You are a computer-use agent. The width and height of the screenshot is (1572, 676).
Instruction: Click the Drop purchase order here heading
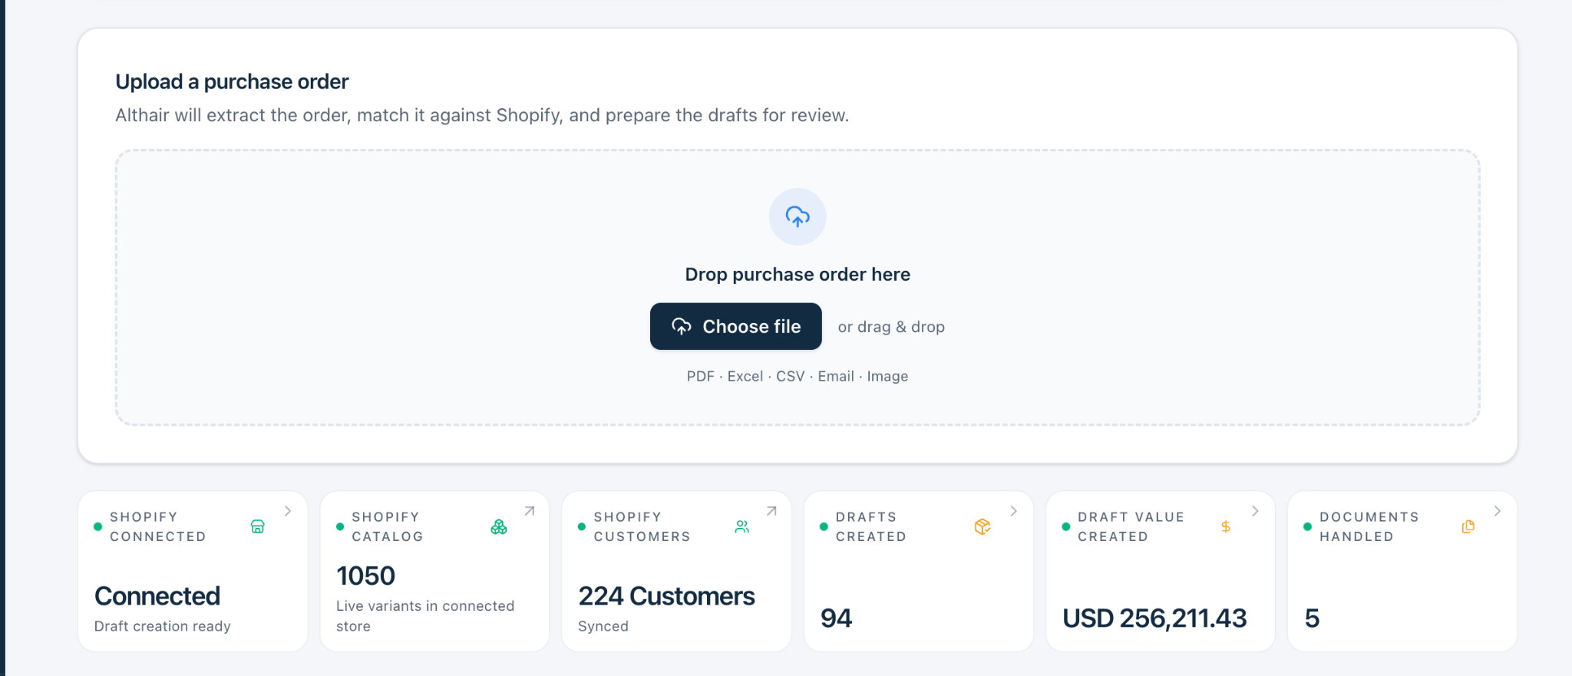(798, 275)
